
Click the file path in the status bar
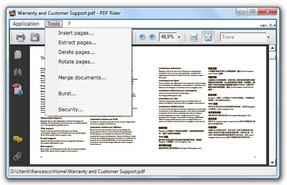click(78, 171)
